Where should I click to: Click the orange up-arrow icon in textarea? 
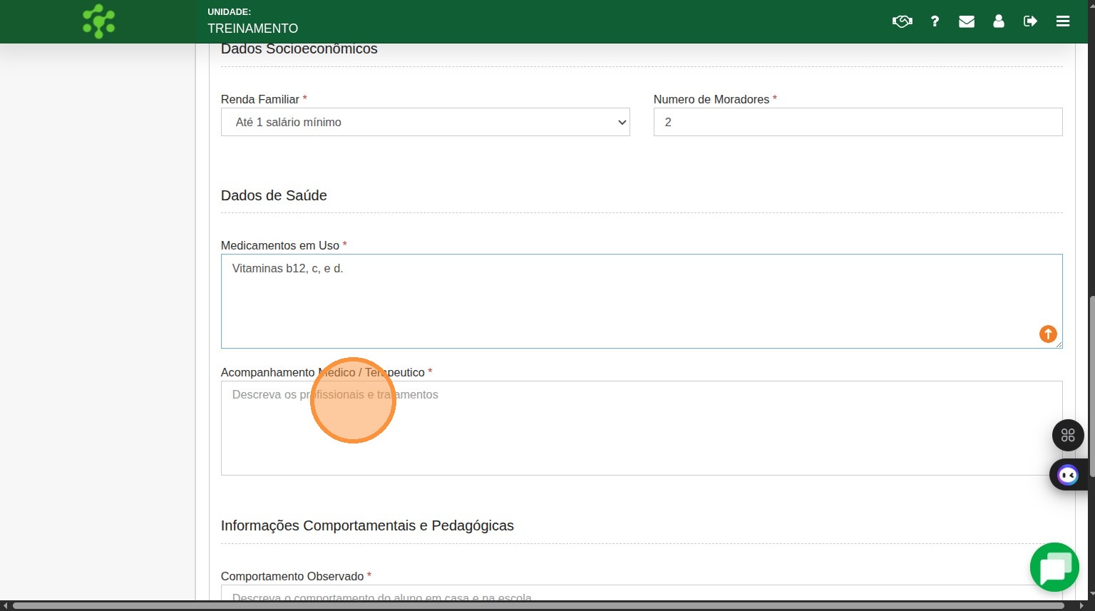click(1047, 334)
